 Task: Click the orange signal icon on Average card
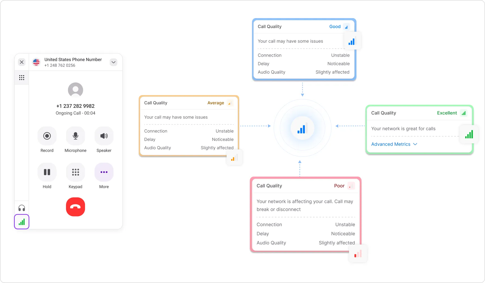(x=234, y=157)
